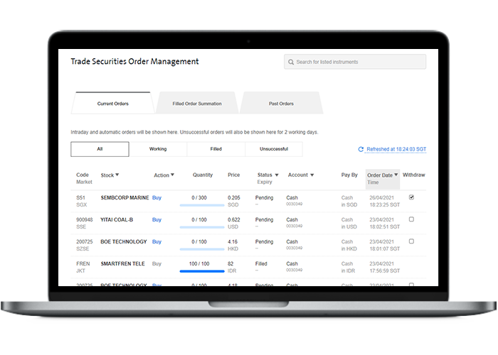Select SEMBCORP MARINE stock name

[124, 197]
